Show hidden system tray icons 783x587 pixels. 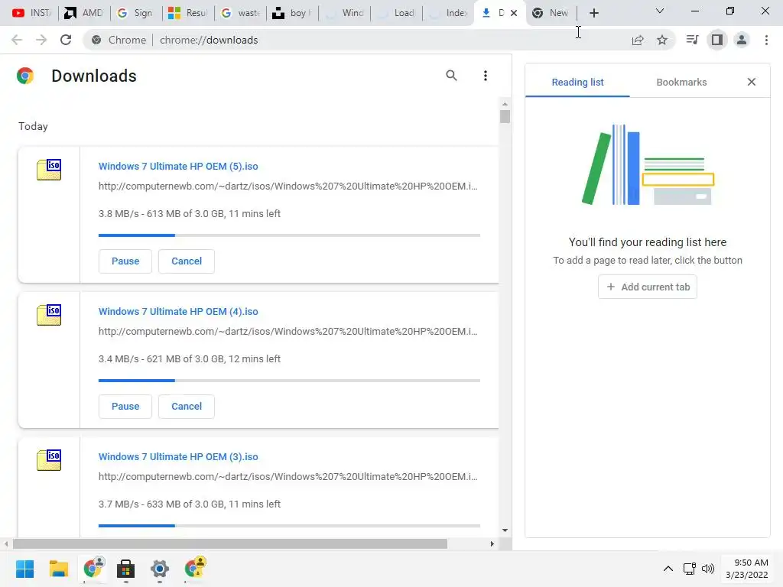pos(668,569)
